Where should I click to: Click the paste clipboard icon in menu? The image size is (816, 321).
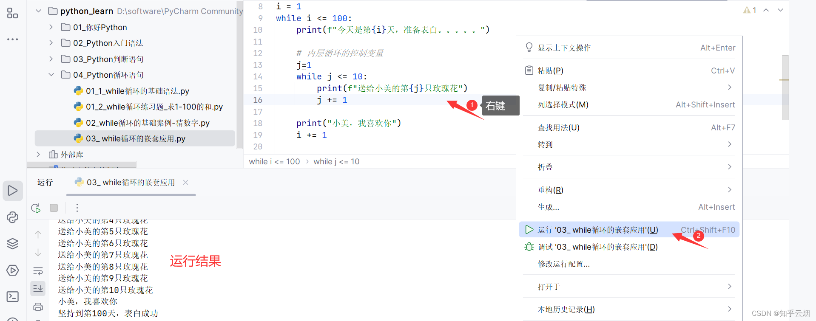coord(529,70)
